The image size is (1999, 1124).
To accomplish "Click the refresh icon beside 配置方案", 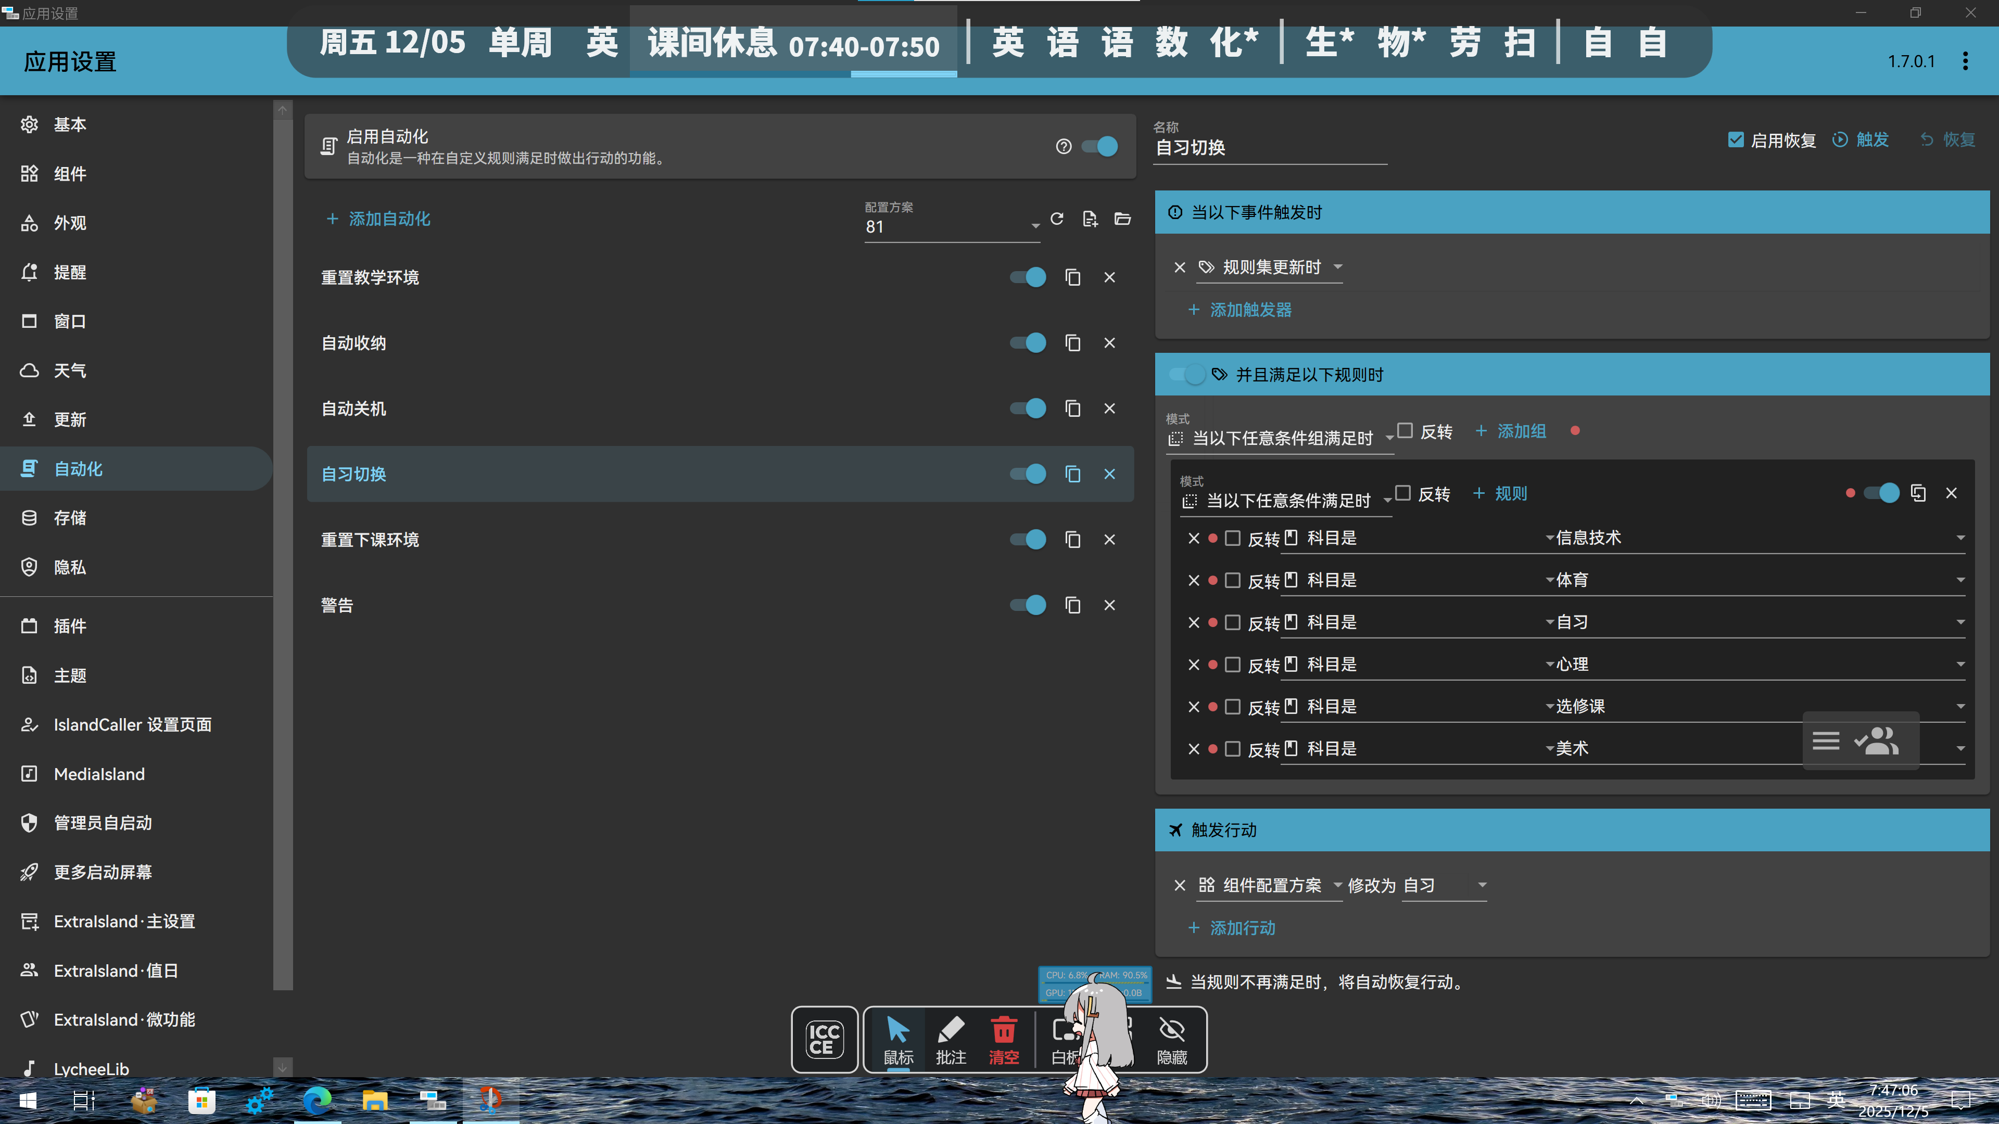I will pyautogui.click(x=1057, y=219).
